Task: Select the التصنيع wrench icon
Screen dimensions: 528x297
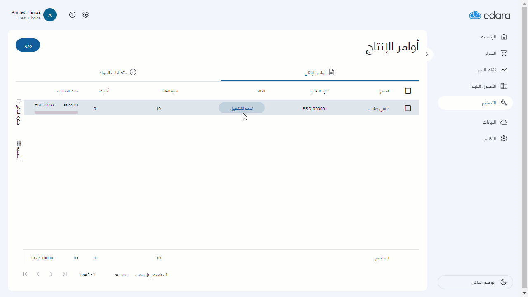Action: (x=504, y=103)
